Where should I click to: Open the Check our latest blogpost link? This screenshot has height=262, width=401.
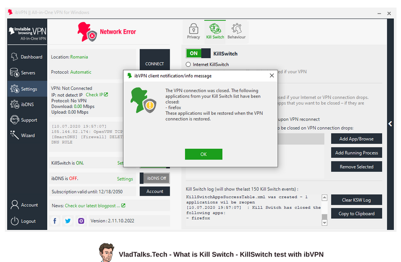pos(95,206)
